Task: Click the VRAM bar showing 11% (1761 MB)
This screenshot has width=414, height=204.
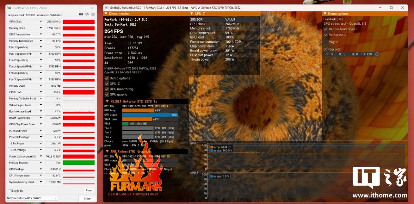Action: click(x=150, y=124)
